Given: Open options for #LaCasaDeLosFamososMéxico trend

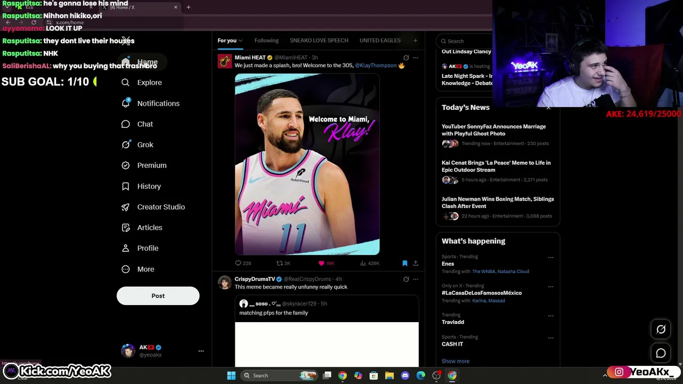Looking at the screenshot, I should 551,286.
